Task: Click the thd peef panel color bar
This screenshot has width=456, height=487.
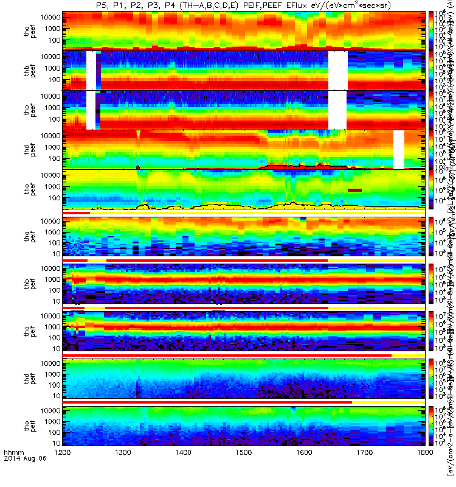Action: [x=431, y=149]
